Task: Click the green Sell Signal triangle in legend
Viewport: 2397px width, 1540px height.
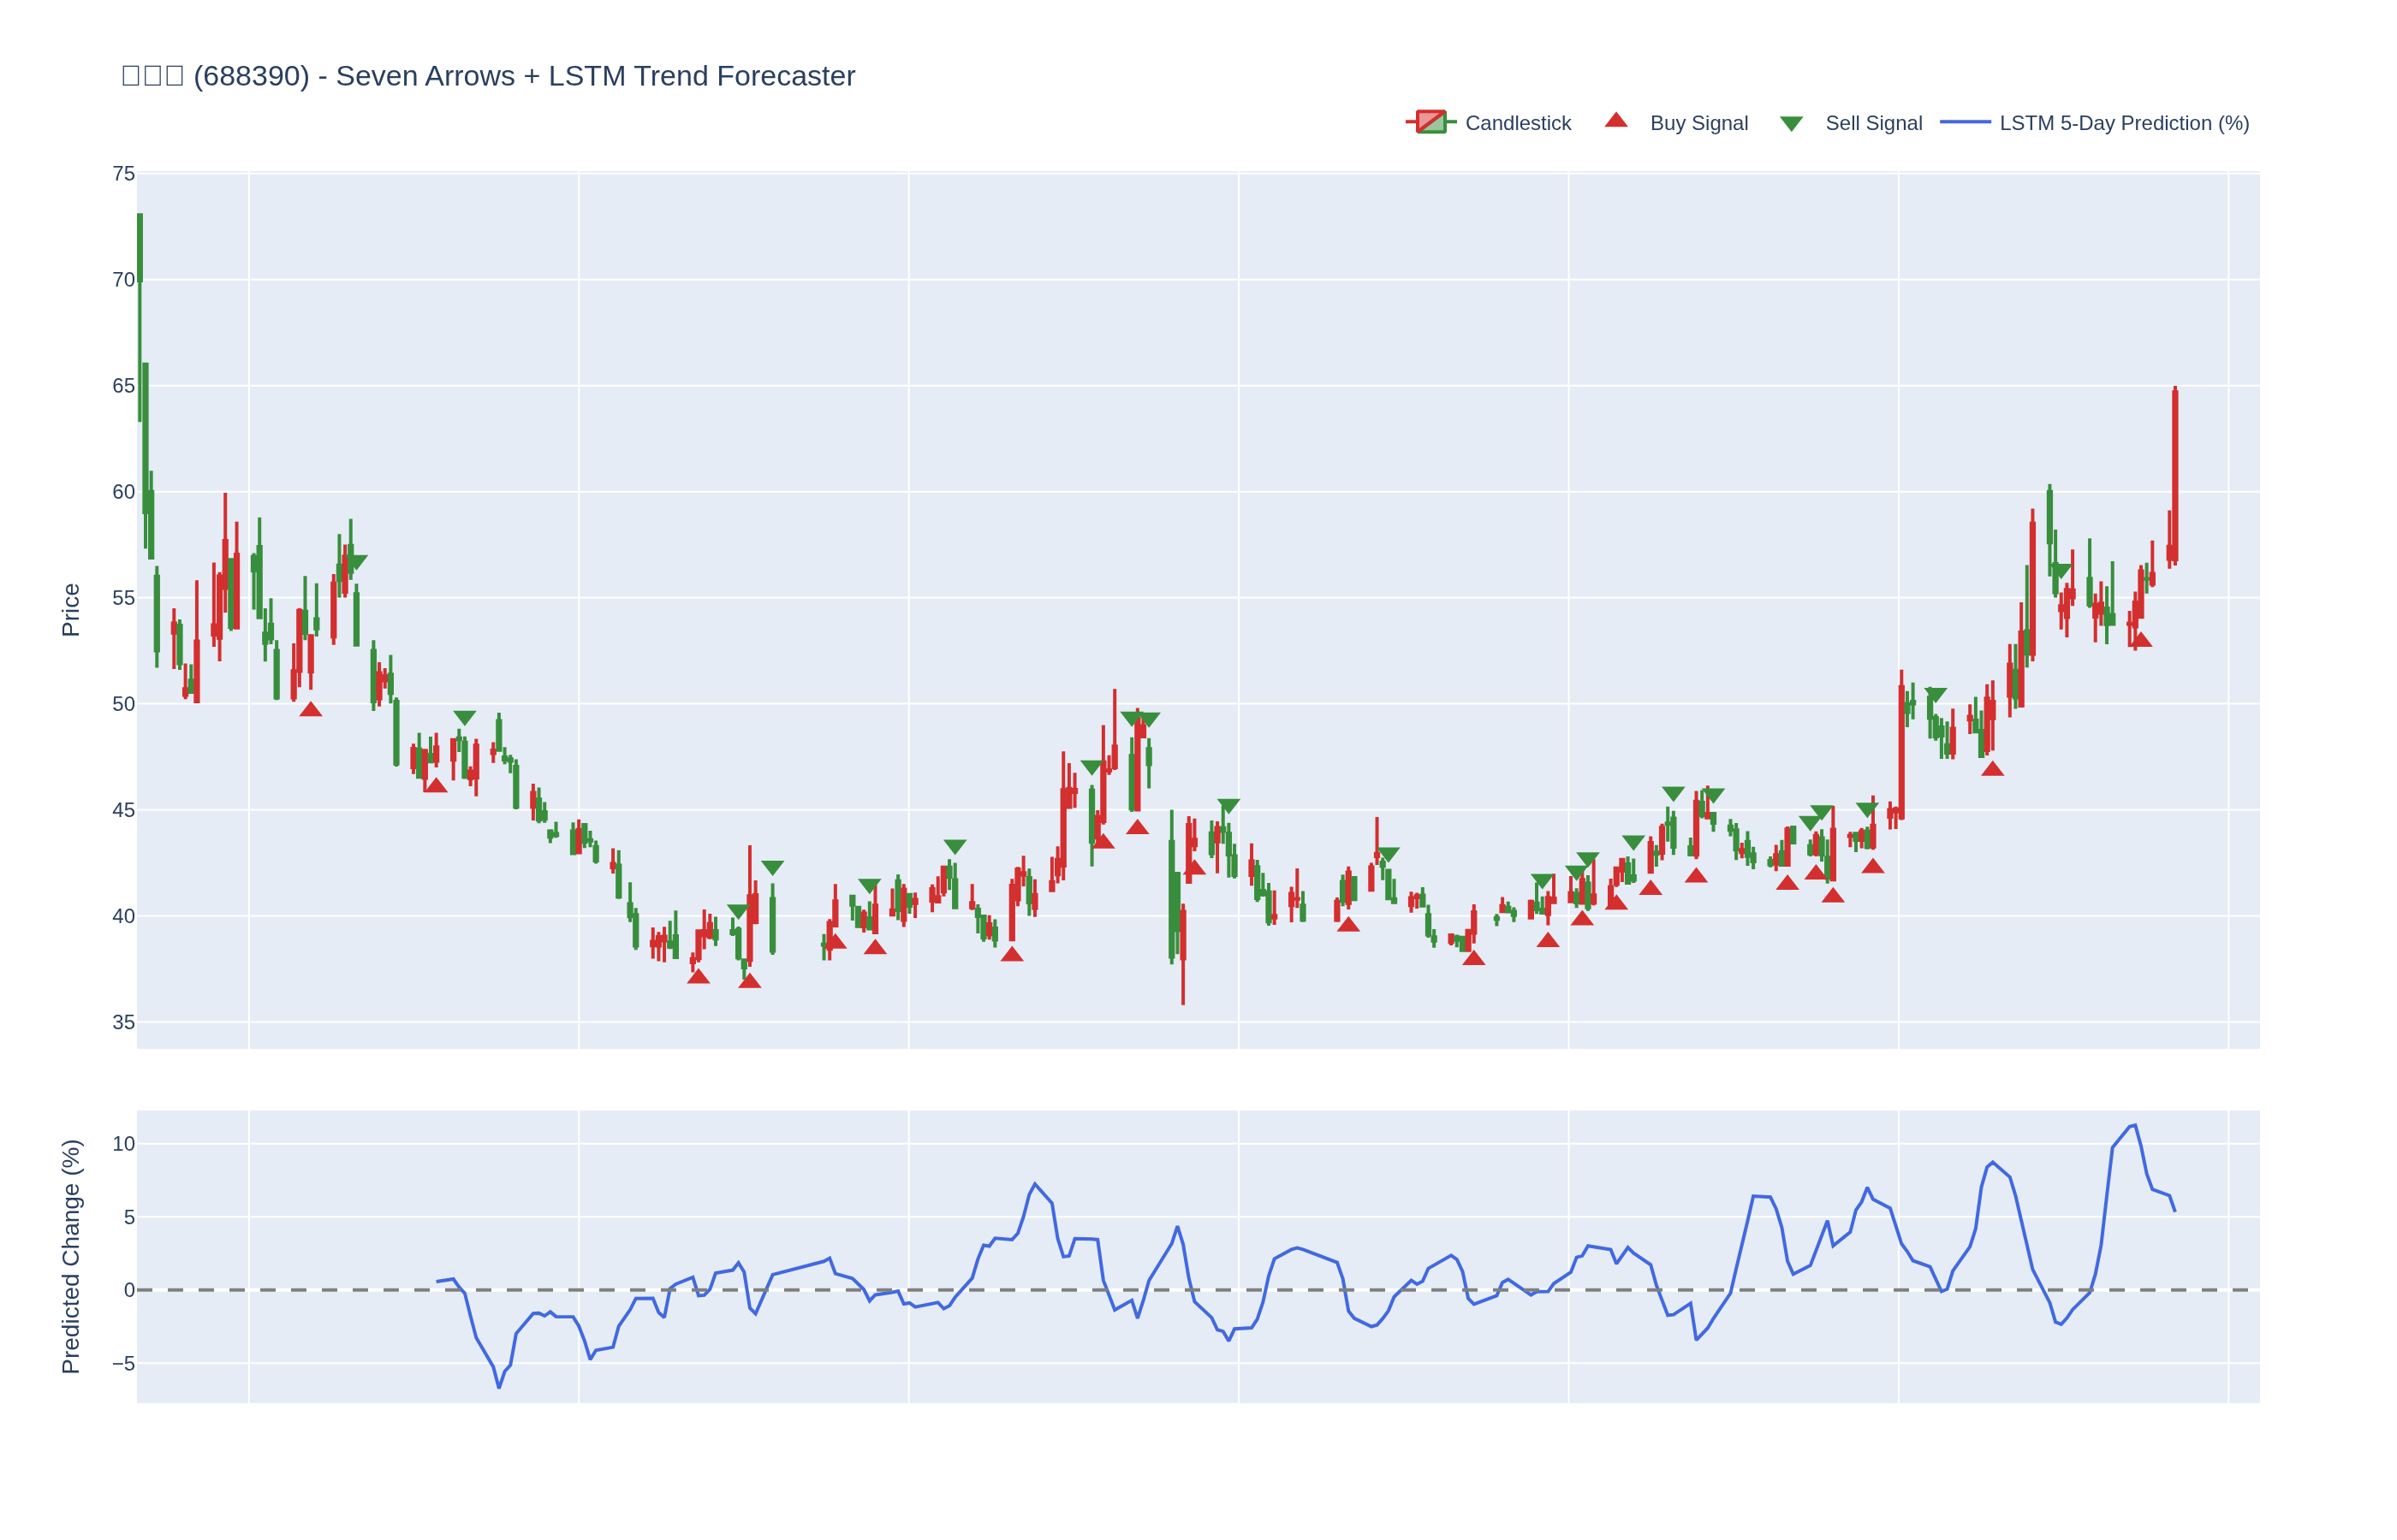Action: (x=1791, y=124)
